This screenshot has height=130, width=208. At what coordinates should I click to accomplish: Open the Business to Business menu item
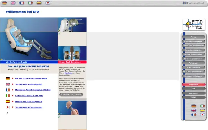[193, 76]
